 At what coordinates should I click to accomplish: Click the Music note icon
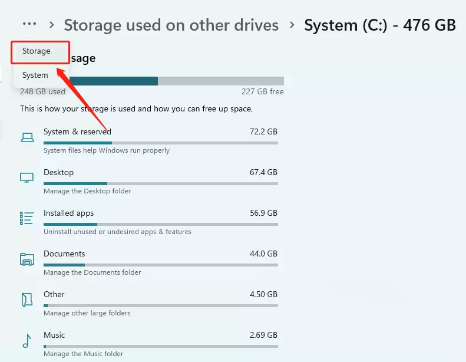[27, 341]
